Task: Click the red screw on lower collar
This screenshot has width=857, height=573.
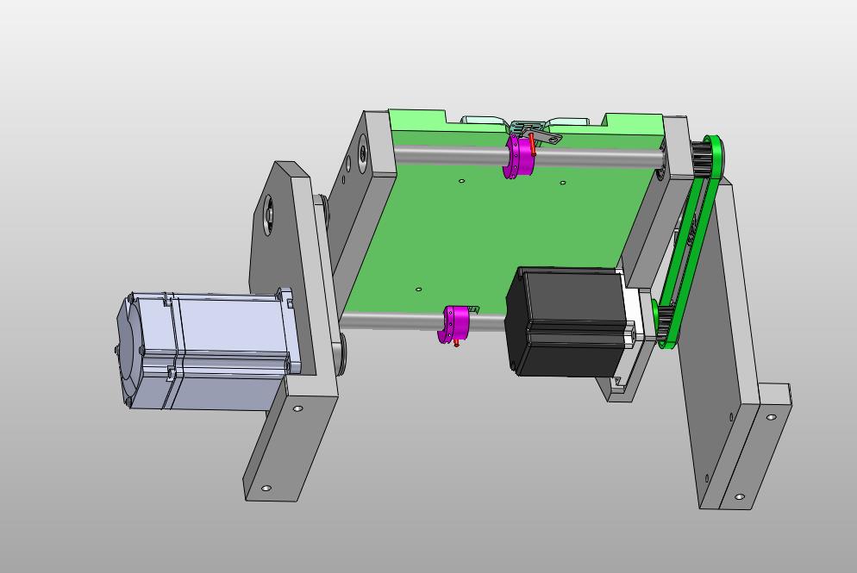Action: pyautogui.click(x=457, y=343)
